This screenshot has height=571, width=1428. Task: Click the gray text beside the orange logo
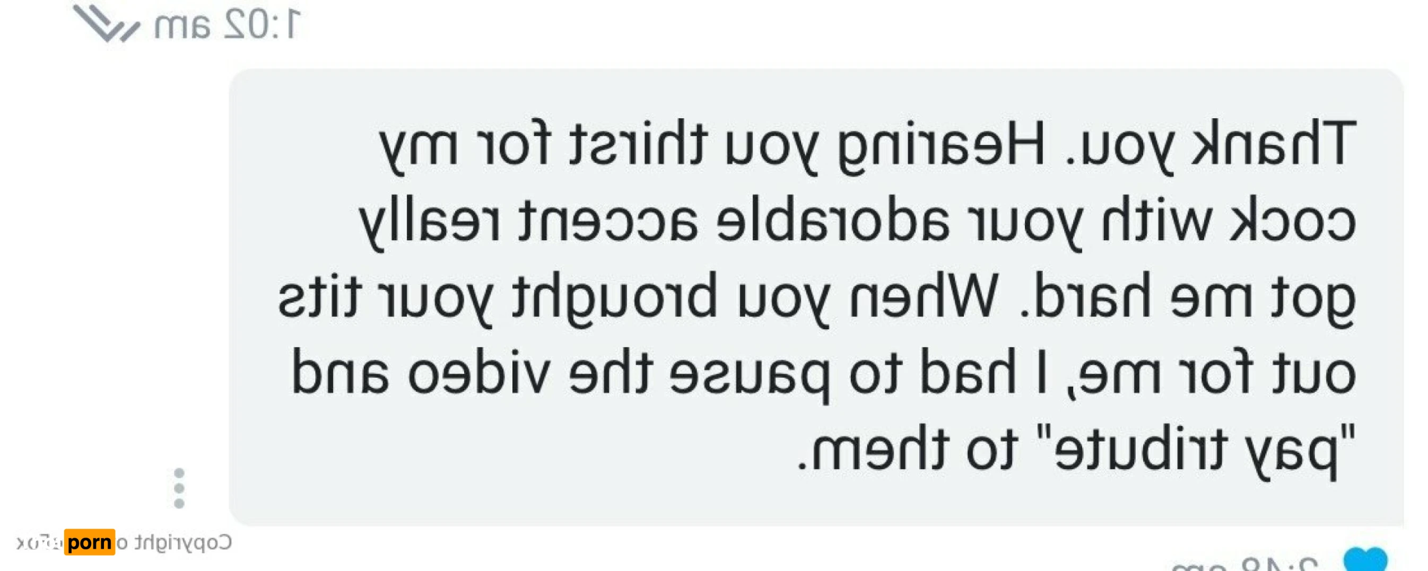(x=39, y=543)
